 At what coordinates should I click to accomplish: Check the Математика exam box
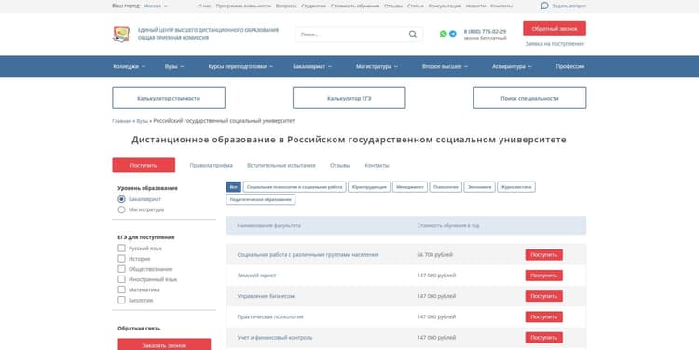click(121, 289)
